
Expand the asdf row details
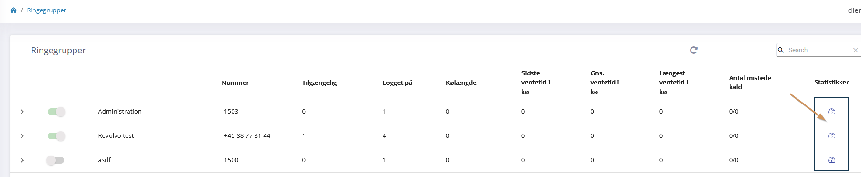pyautogui.click(x=22, y=160)
